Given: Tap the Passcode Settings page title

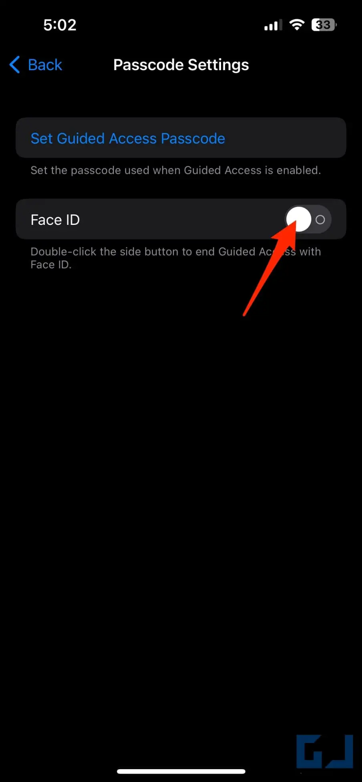Looking at the screenshot, I should 181,65.
